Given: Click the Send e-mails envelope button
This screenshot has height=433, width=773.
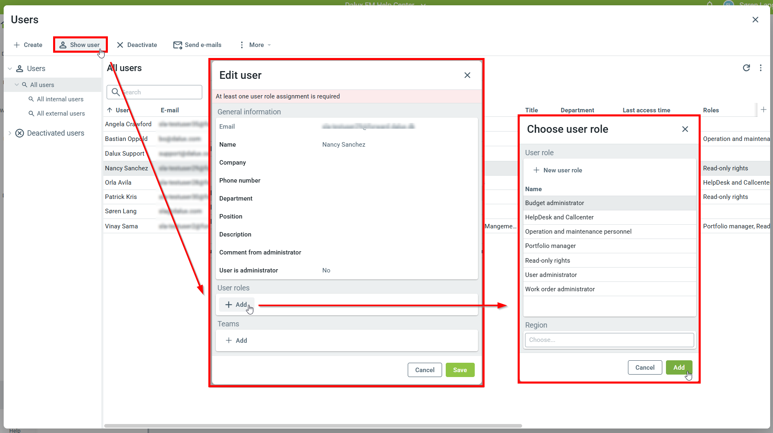Looking at the screenshot, I should coord(197,45).
